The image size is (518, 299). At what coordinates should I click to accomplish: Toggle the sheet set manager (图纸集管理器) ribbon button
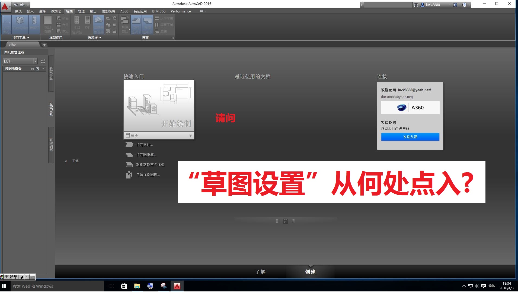[98, 24]
